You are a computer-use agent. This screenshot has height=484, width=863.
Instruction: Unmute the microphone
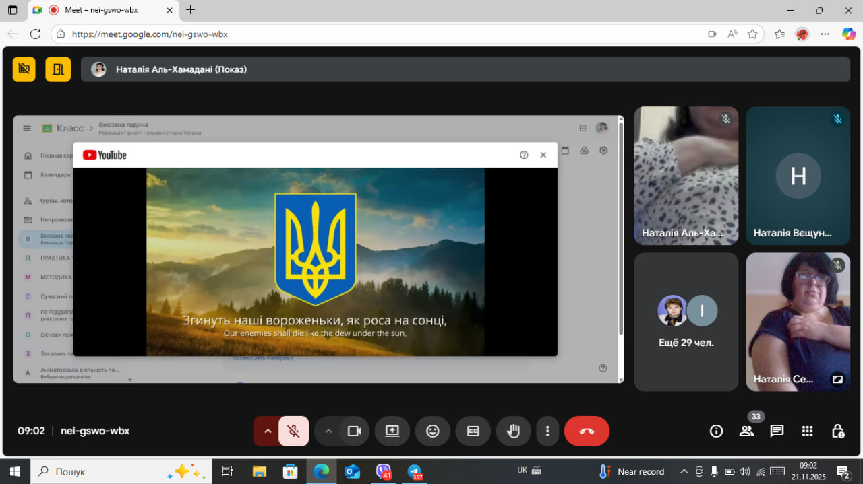[293, 431]
